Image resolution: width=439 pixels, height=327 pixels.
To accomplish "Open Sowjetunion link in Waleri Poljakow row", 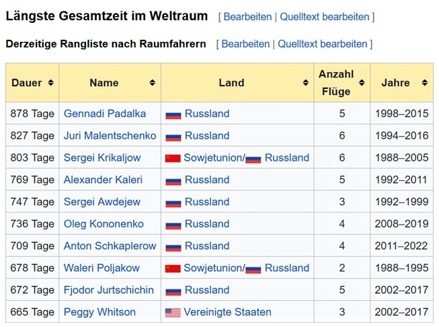I will pyautogui.click(x=212, y=268).
